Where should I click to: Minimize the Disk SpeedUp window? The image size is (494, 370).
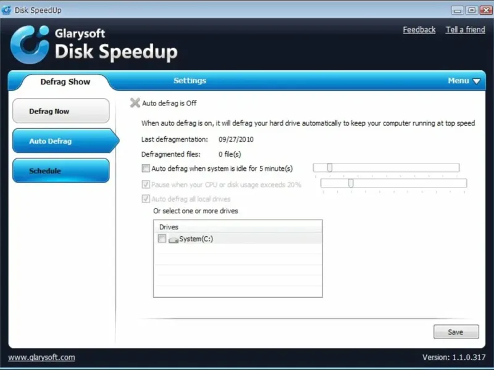(x=457, y=10)
